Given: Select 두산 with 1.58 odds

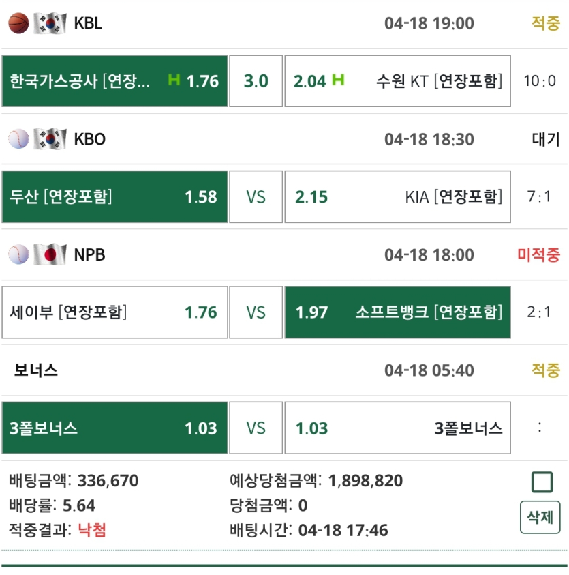Looking at the screenshot, I should (x=114, y=196).
